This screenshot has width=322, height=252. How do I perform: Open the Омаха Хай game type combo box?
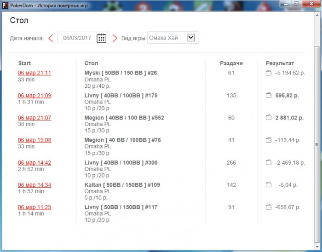173,38
